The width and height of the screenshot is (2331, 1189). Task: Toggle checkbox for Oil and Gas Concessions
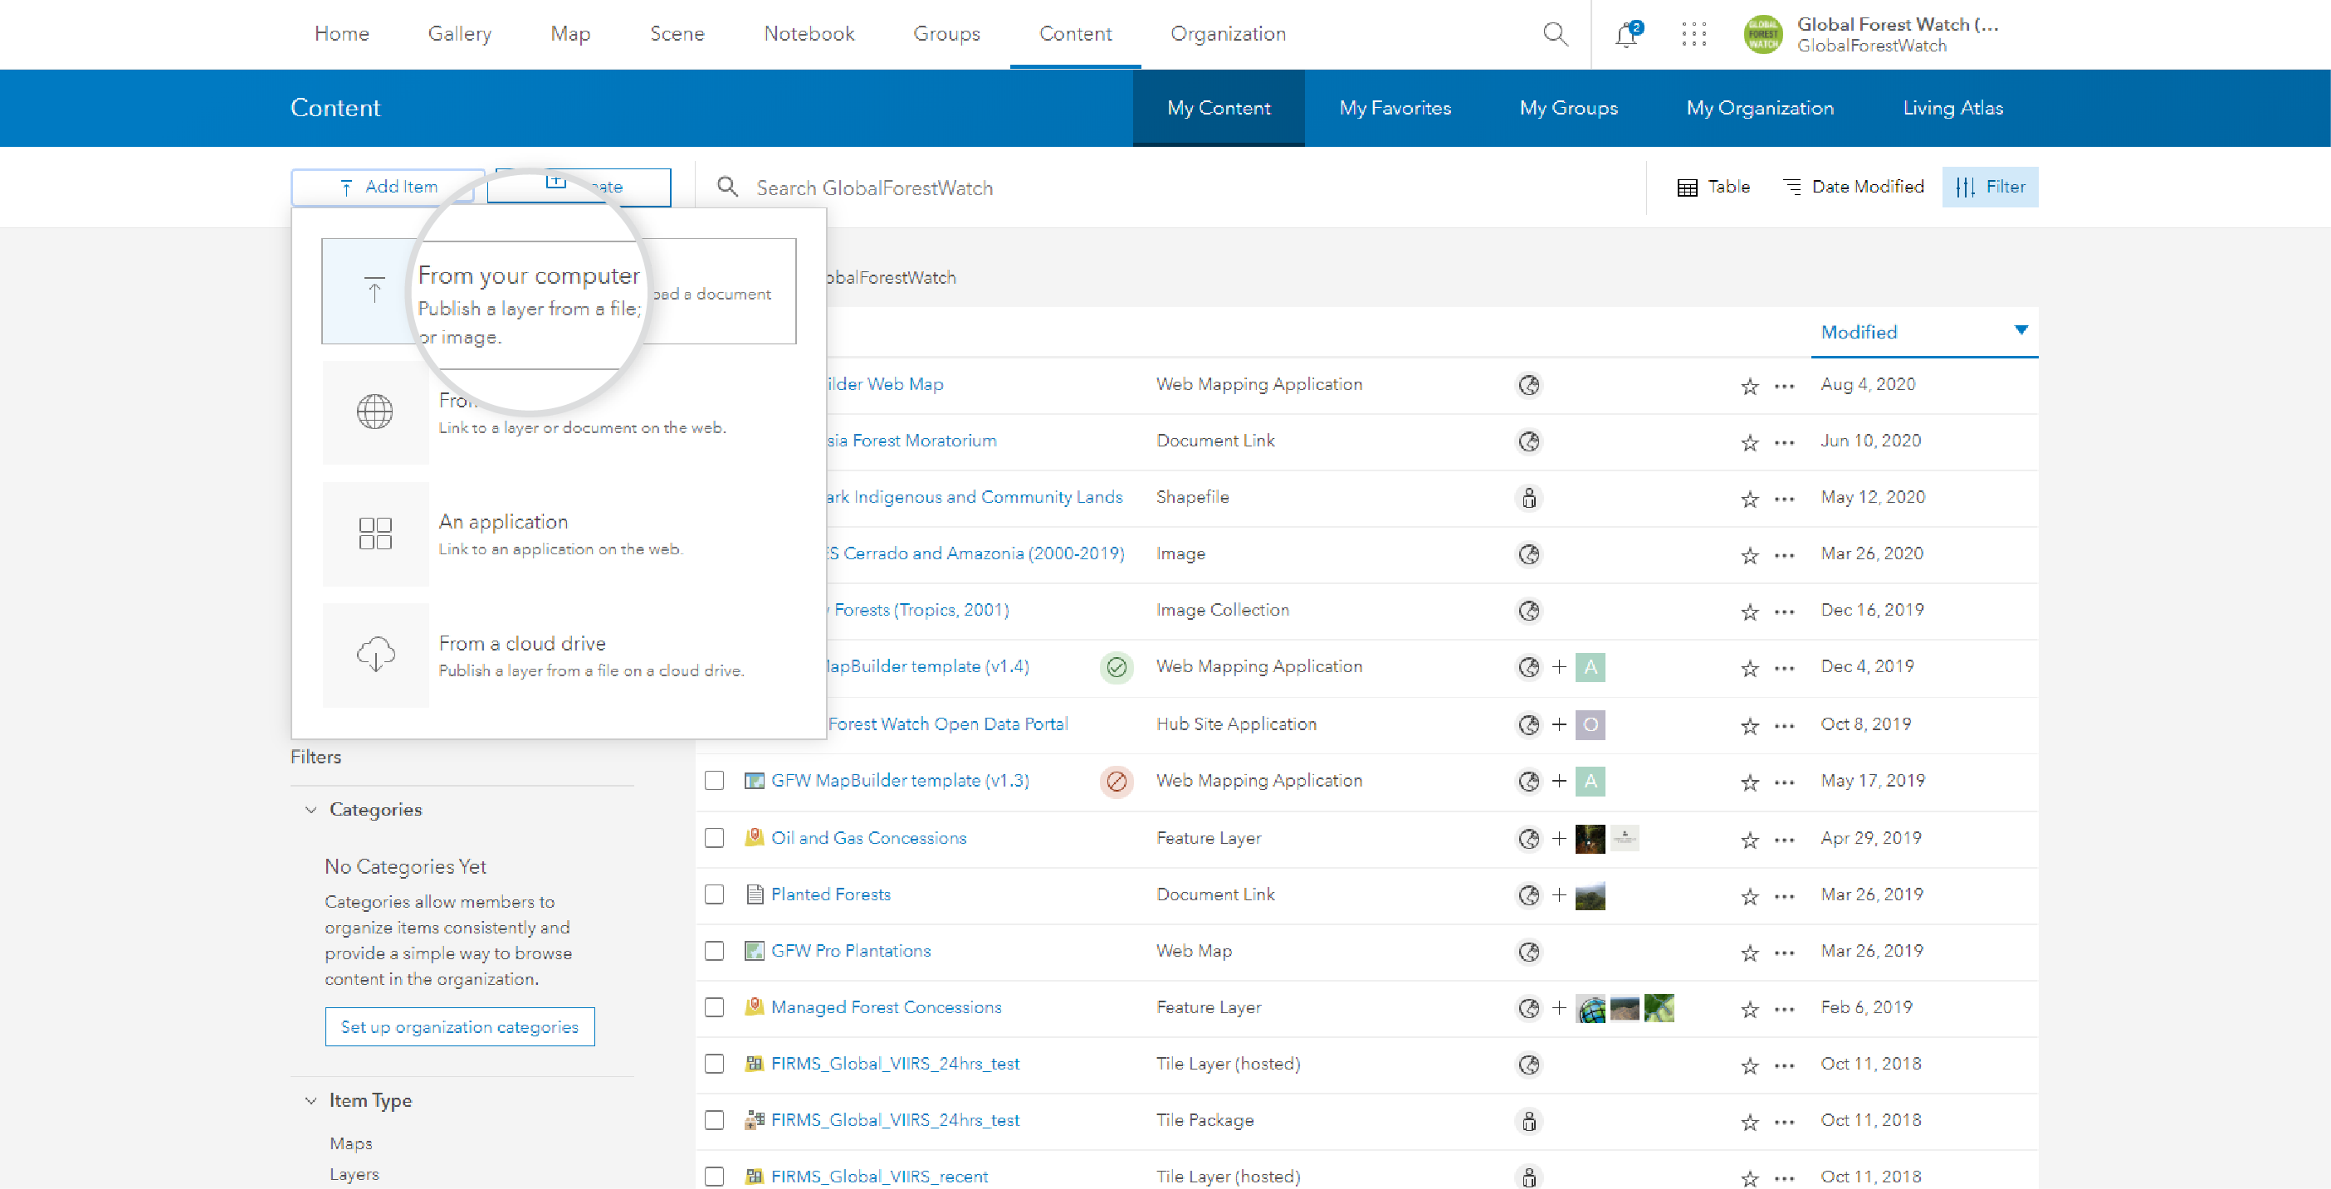pos(713,837)
